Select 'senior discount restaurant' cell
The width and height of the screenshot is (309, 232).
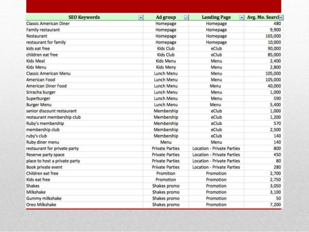coord(84,111)
